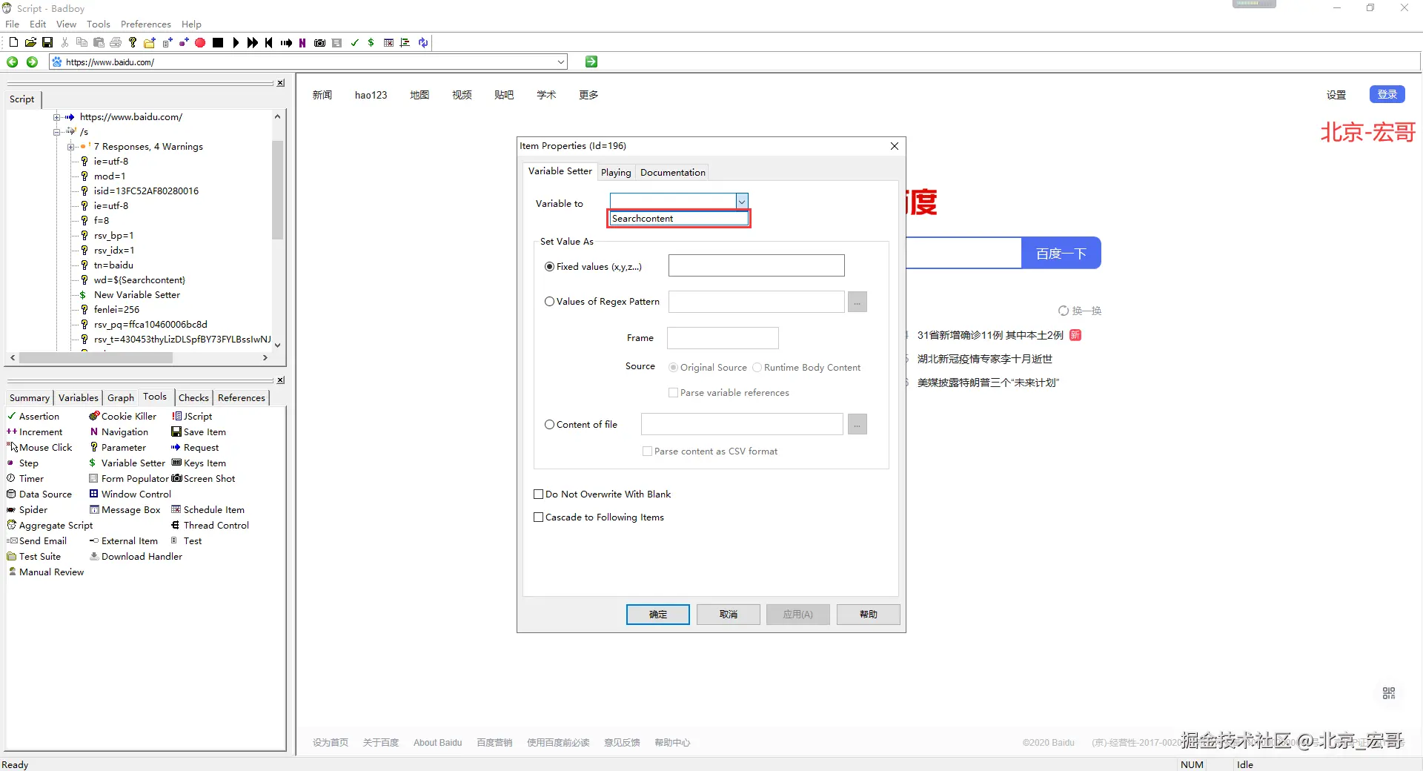This screenshot has width=1423, height=771.
Task: Click the black Stop button in toolbar
Action: pos(218,43)
